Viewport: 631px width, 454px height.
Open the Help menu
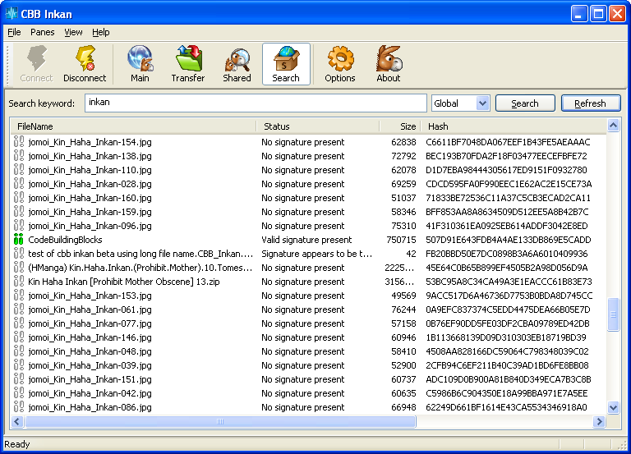point(100,32)
